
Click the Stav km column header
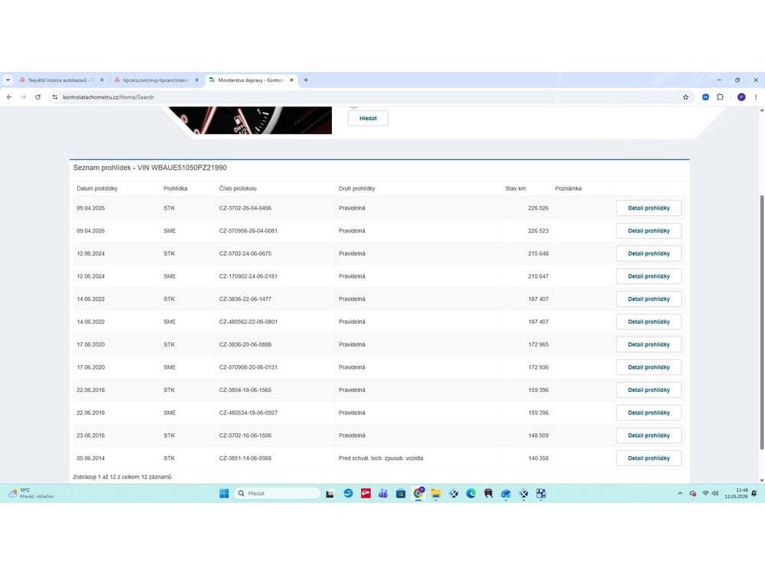[516, 188]
